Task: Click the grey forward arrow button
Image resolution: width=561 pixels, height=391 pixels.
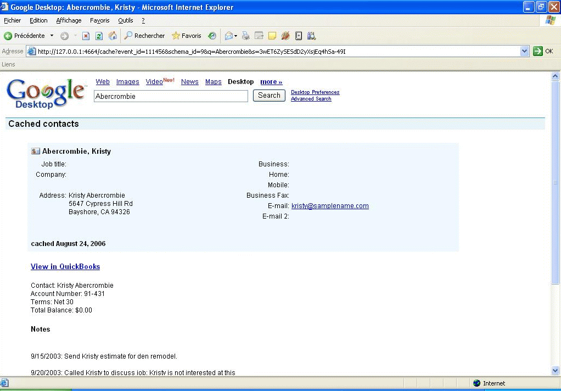Action: [64, 36]
